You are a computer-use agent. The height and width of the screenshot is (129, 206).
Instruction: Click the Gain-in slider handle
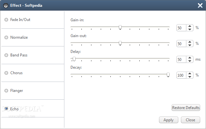click(120, 27)
